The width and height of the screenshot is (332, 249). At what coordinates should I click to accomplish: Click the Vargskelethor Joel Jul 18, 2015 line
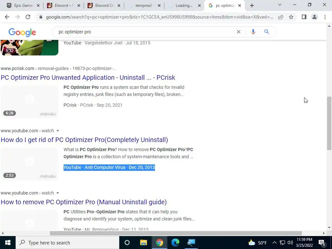click(107, 43)
